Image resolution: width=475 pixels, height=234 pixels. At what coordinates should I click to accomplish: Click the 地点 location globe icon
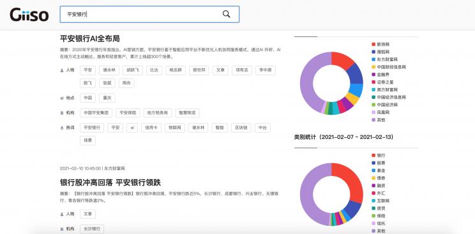pos(62,98)
